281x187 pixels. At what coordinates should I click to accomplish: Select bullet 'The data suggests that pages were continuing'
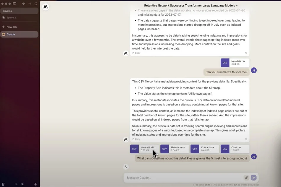tap(191, 25)
